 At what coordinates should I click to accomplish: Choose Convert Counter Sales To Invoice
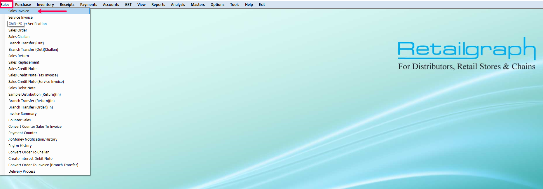pyautogui.click(x=45, y=127)
